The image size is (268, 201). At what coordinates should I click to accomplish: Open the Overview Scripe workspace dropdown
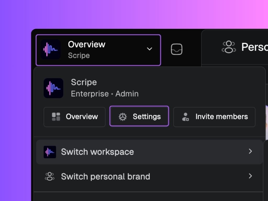click(98, 50)
